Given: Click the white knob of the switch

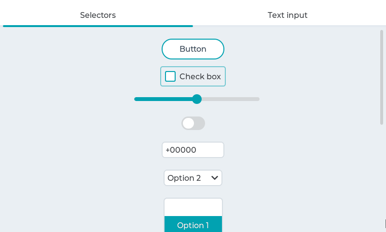Looking at the screenshot, I should pos(188,123).
